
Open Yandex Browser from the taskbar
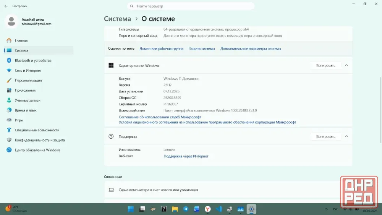(x=207, y=209)
